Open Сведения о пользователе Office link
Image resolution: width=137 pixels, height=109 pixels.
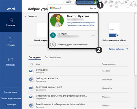click(80, 25)
